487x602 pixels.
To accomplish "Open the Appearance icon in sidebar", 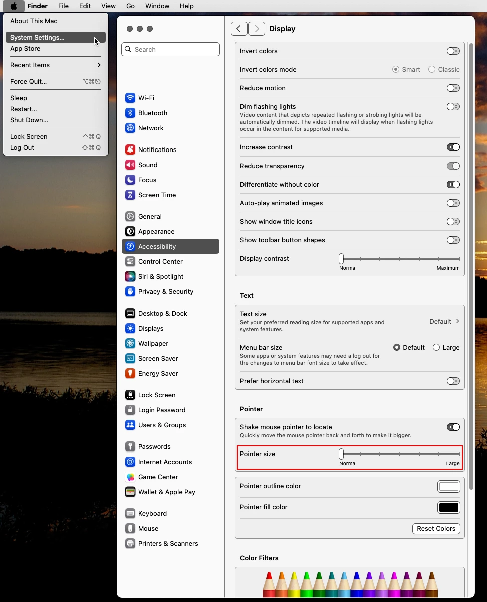I will 130,231.
